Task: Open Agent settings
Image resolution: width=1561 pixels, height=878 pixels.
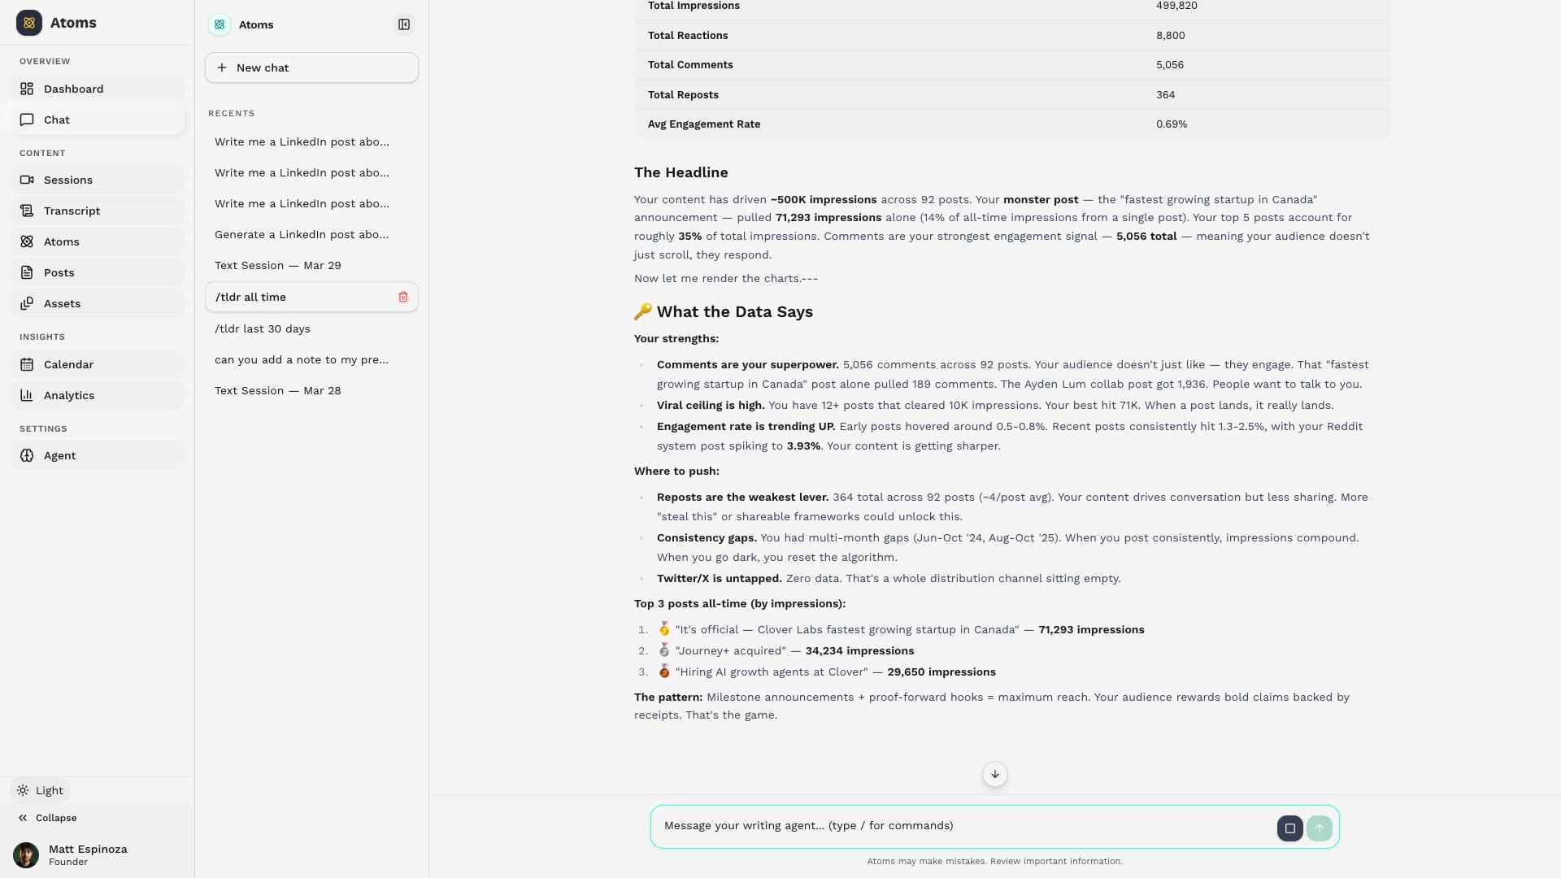Action: 59,456
